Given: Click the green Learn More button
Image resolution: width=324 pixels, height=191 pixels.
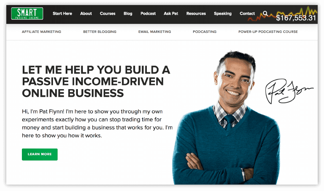Looking at the screenshot, I should (x=40, y=154).
